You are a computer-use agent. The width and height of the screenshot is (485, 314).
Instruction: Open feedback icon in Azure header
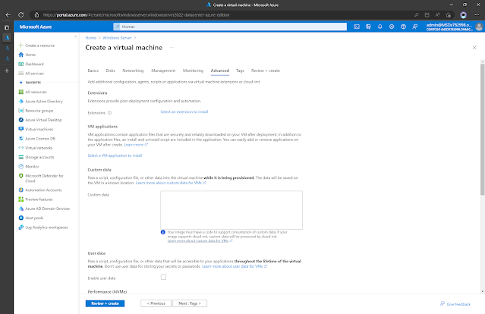(x=414, y=27)
